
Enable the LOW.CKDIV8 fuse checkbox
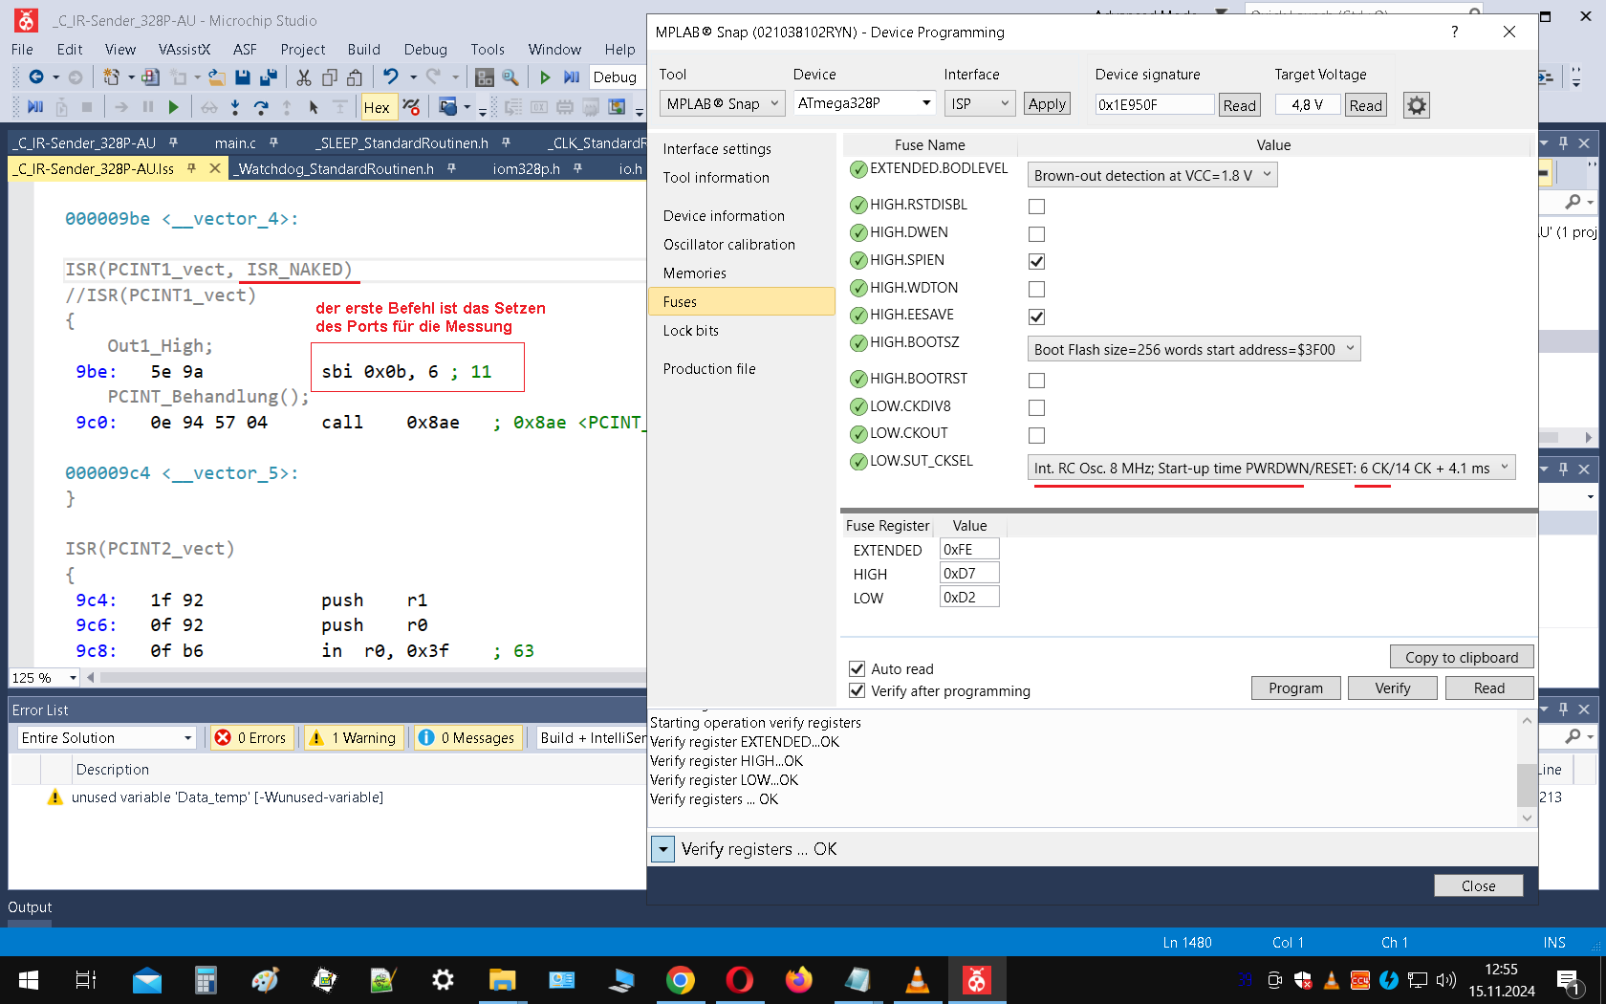1036,408
